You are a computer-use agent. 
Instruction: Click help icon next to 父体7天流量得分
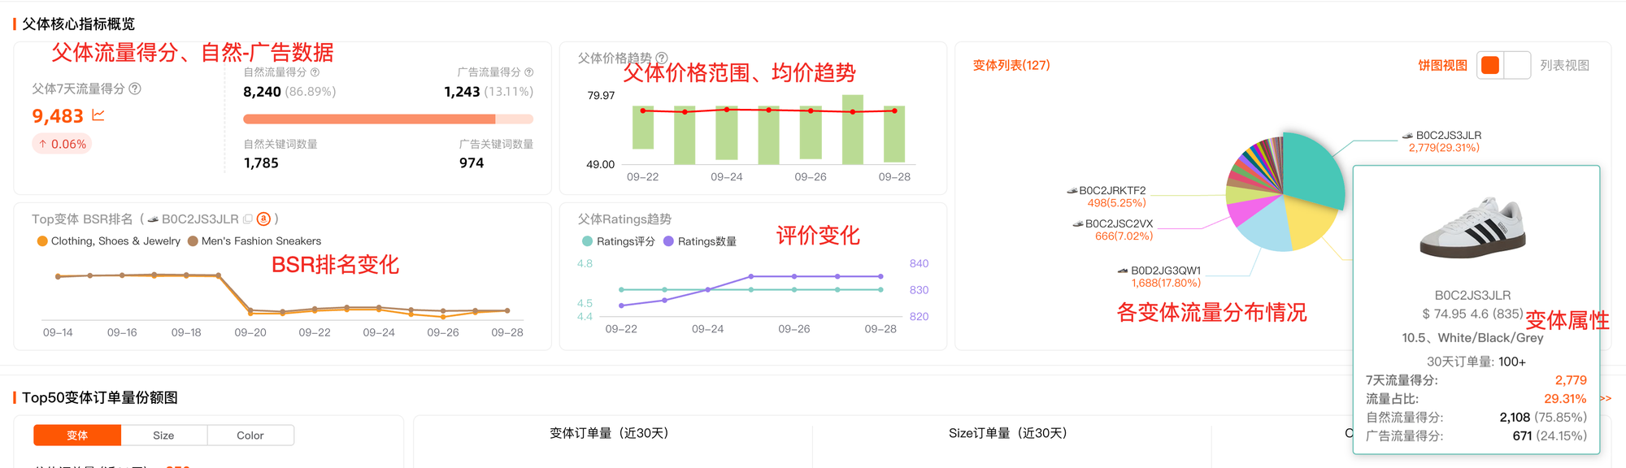tap(135, 89)
